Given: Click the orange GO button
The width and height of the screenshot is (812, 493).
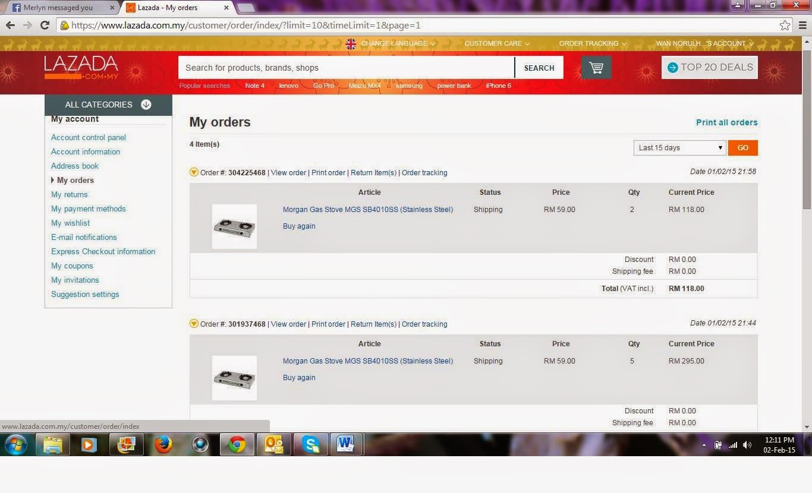Looking at the screenshot, I should [x=743, y=147].
